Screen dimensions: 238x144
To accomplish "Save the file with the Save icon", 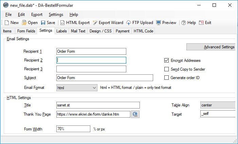I will 43,23.
